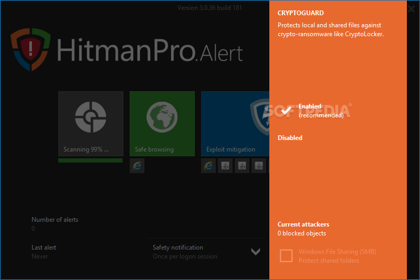The width and height of the screenshot is (420, 280).
Task: Open the Exploit mitigation tile
Action: (x=235, y=124)
